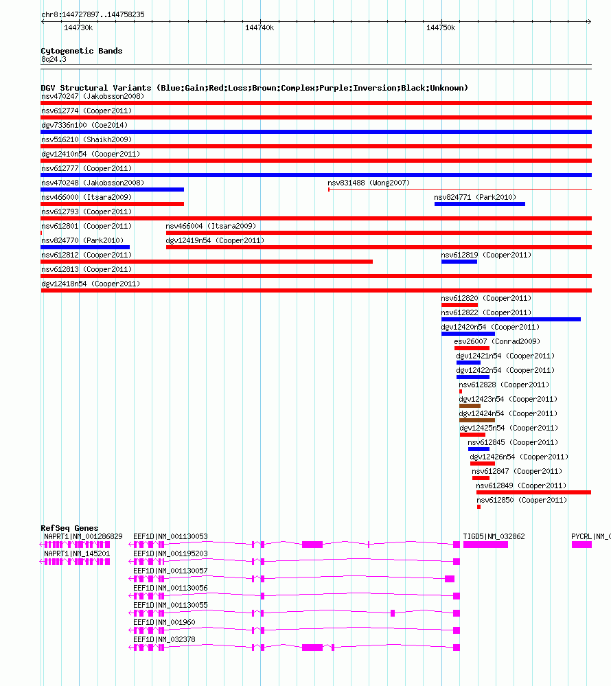
Task: Click the nsv516210 (Shaikh2009) label
Action: click(x=87, y=139)
